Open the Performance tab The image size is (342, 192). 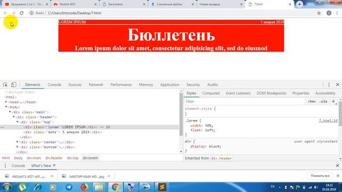pyautogui.click(x=121, y=85)
